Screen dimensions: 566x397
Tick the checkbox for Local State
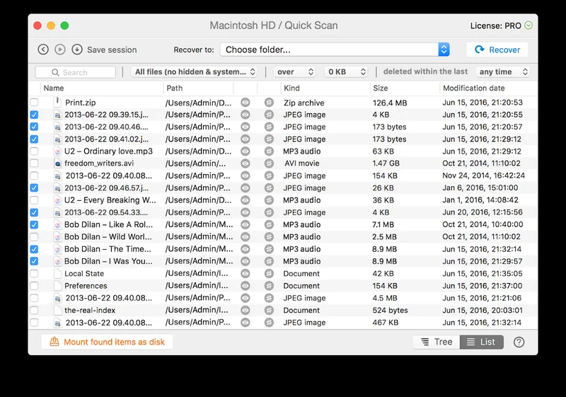click(x=34, y=273)
